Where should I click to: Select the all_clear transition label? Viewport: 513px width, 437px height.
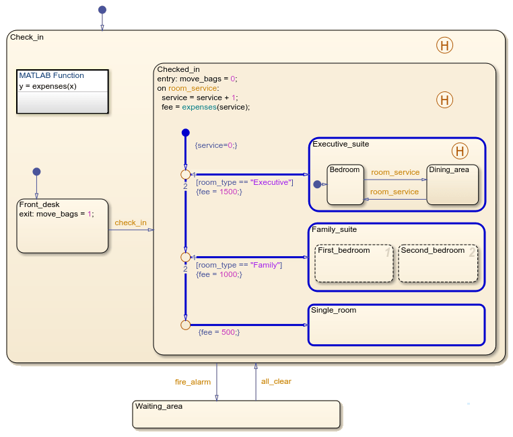click(x=276, y=381)
